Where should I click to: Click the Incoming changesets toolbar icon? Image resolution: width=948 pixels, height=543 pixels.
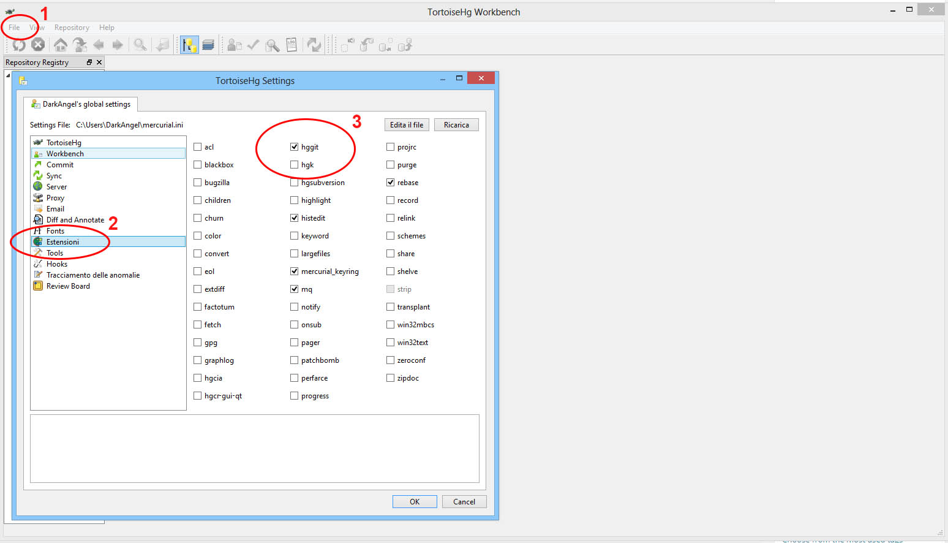pos(347,45)
